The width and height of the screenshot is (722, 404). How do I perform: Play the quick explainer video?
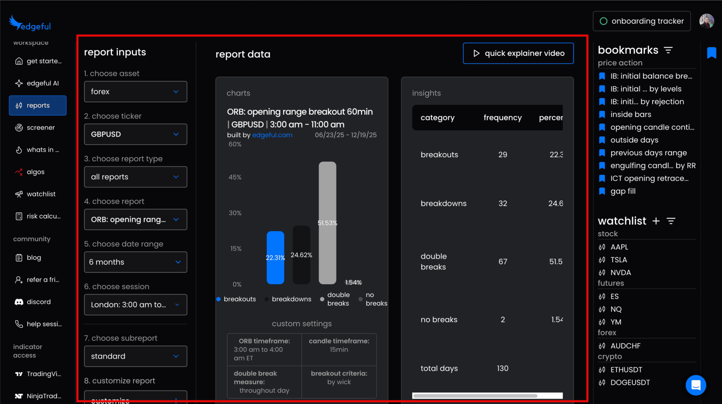pos(518,53)
